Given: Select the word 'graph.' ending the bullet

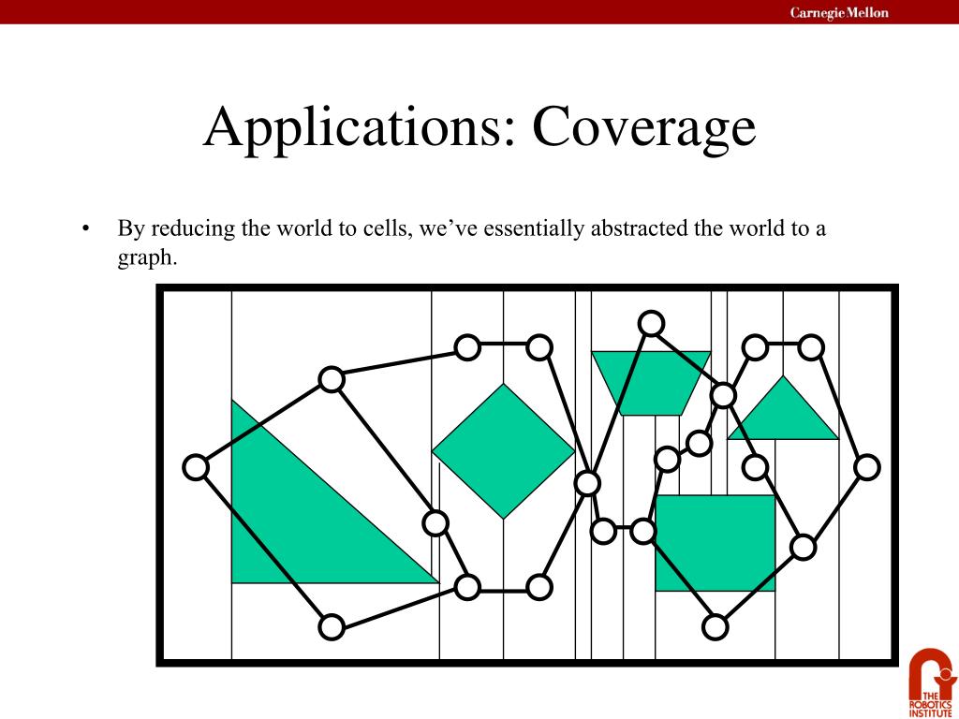Looking at the screenshot, I should [147, 258].
